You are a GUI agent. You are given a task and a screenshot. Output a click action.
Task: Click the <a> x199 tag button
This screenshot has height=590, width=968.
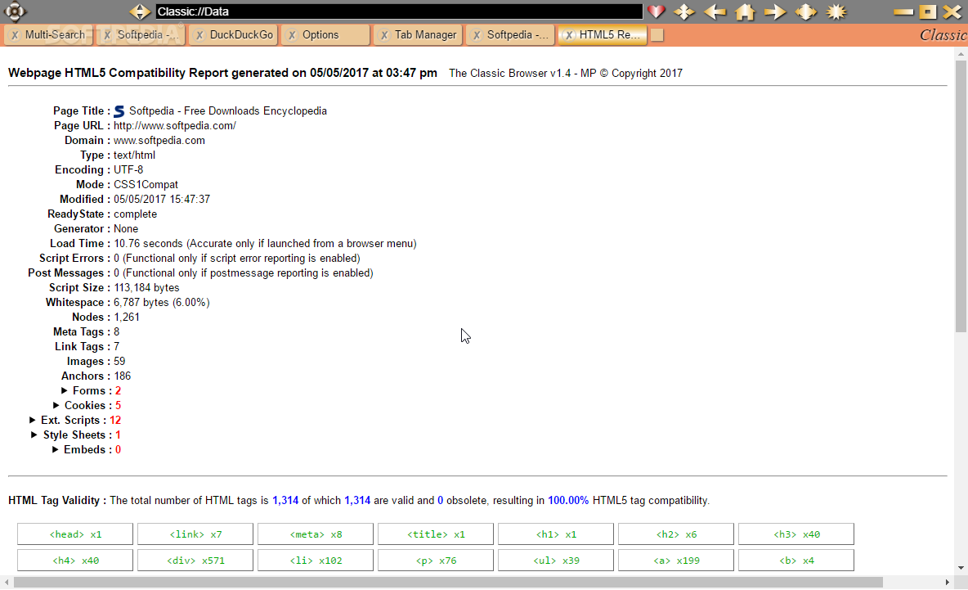pyautogui.click(x=676, y=561)
